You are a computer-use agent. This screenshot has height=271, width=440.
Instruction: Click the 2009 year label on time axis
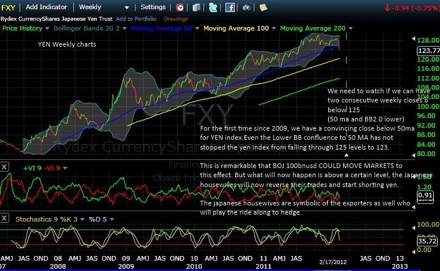pos(126,266)
